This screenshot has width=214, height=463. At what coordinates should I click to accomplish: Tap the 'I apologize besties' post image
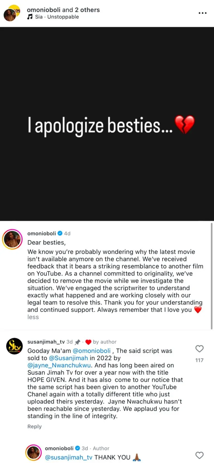click(x=107, y=124)
